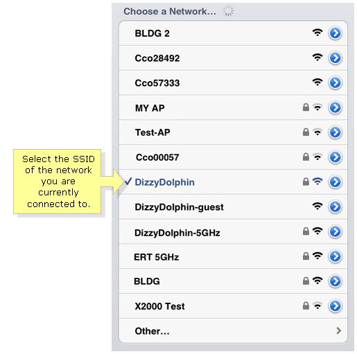Viewport: 357px width, 354px height.
Task: Click the checkmark next to DizzyDolphin
Action: click(128, 182)
